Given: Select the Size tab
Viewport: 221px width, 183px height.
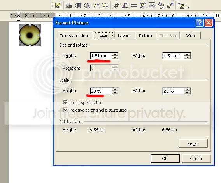Looking at the screenshot, I should click(x=103, y=35).
